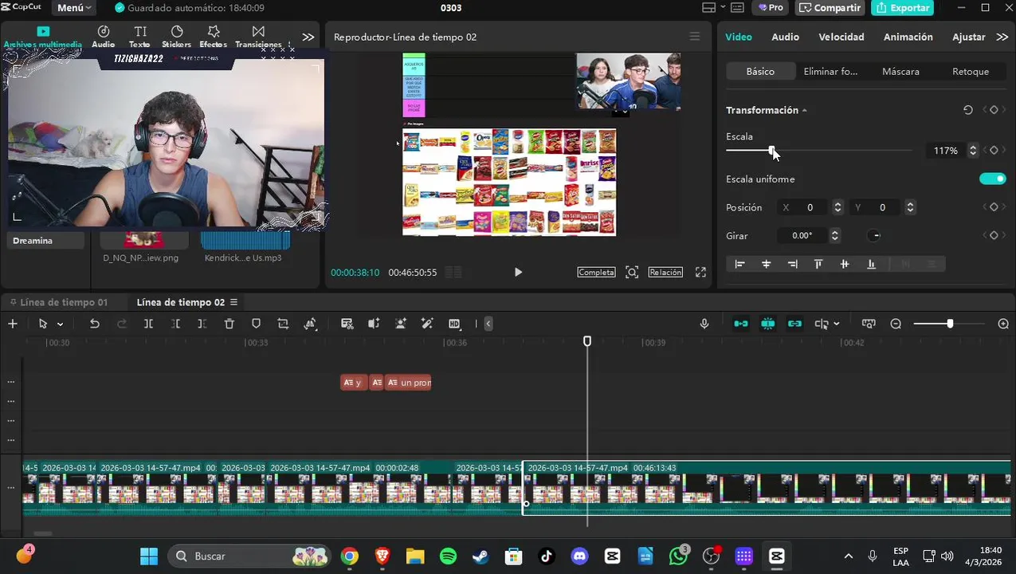The width and height of the screenshot is (1016, 574).
Task: Click the marker shield icon in timeline toolbar
Action: (x=256, y=324)
